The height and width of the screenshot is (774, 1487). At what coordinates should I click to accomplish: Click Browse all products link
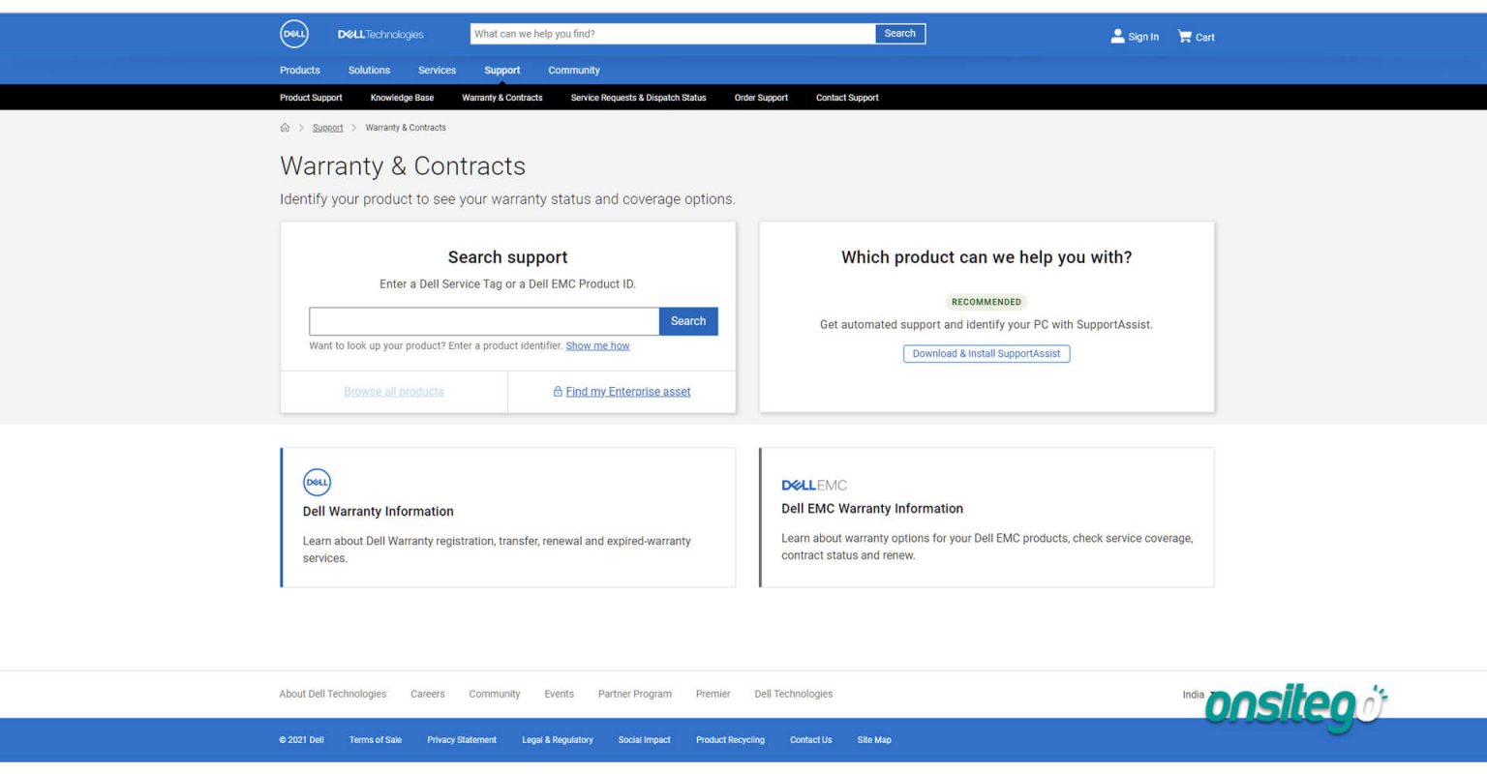click(394, 392)
